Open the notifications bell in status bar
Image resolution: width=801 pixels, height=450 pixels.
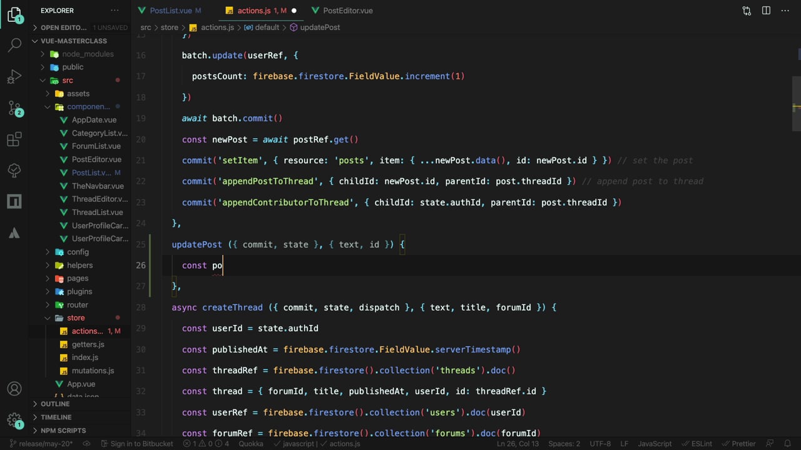point(788,444)
